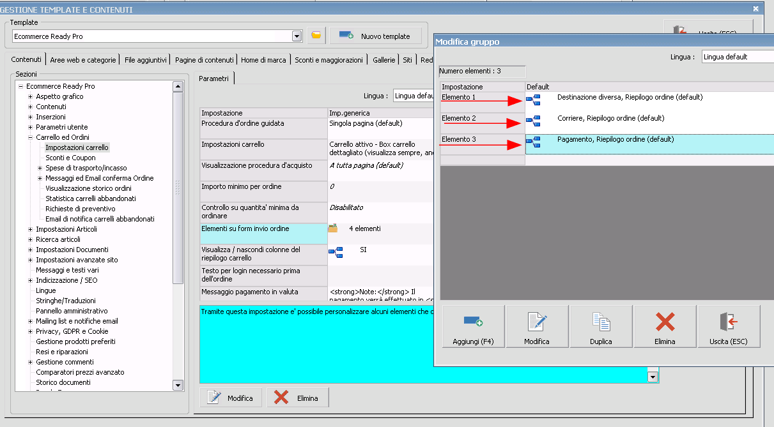The width and height of the screenshot is (774, 427).
Task: Expand Privacy, GDPR e Cookie node
Action: (x=30, y=331)
